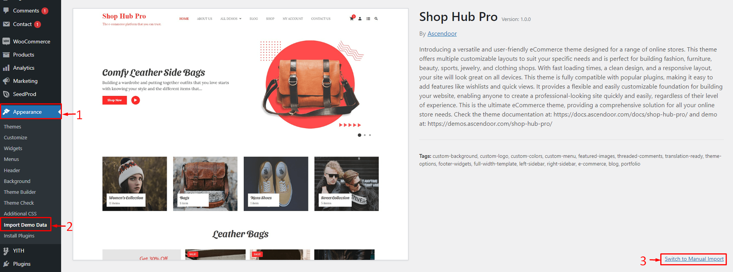Open the Theme Builder submenu item
This screenshot has width=733, height=272.
(20, 192)
